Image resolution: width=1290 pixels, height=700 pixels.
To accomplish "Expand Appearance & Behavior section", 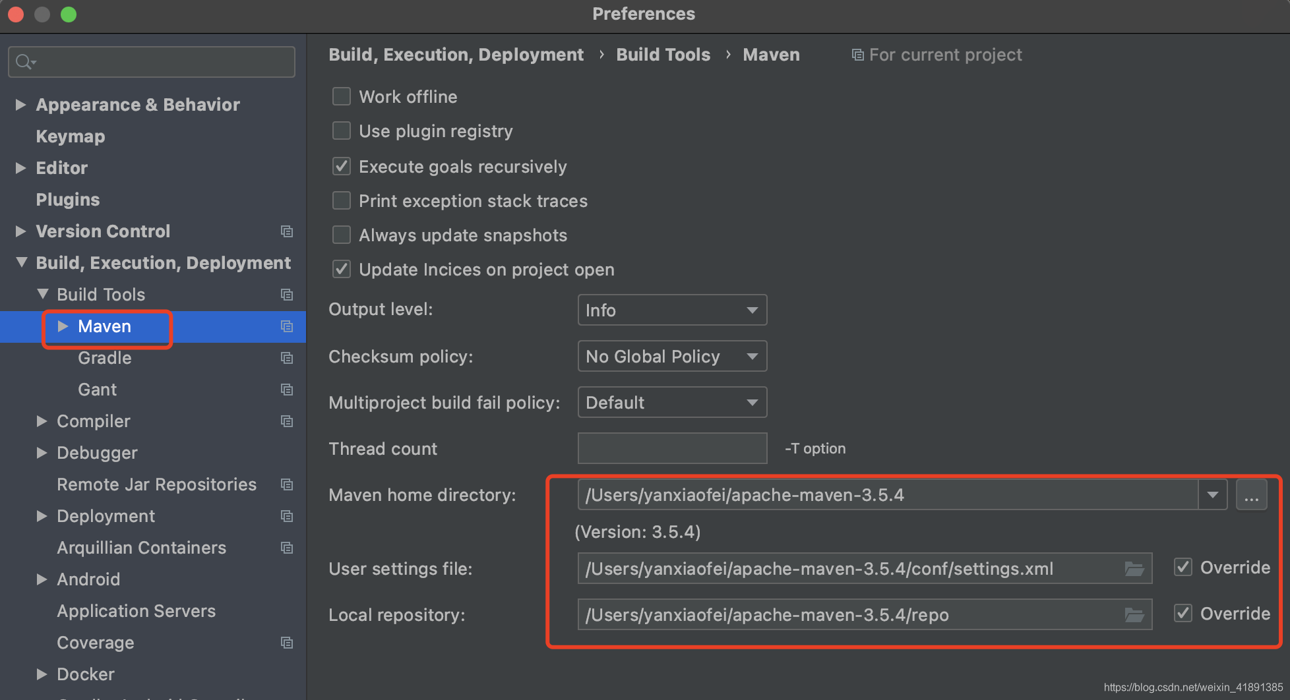I will pos(21,105).
